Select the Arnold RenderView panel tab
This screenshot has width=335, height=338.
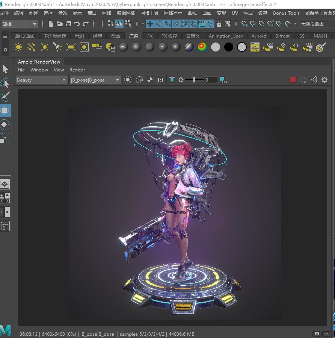pos(39,62)
